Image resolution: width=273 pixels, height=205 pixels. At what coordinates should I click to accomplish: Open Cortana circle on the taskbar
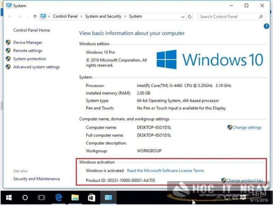click(25, 198)
